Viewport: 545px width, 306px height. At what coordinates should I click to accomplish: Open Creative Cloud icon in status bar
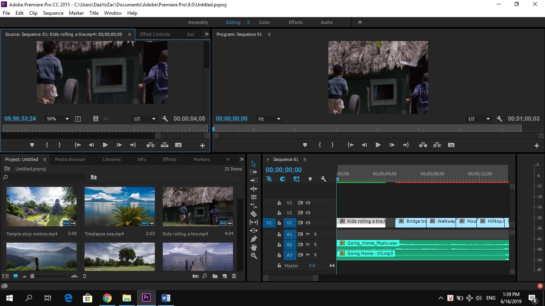(4, 286)
